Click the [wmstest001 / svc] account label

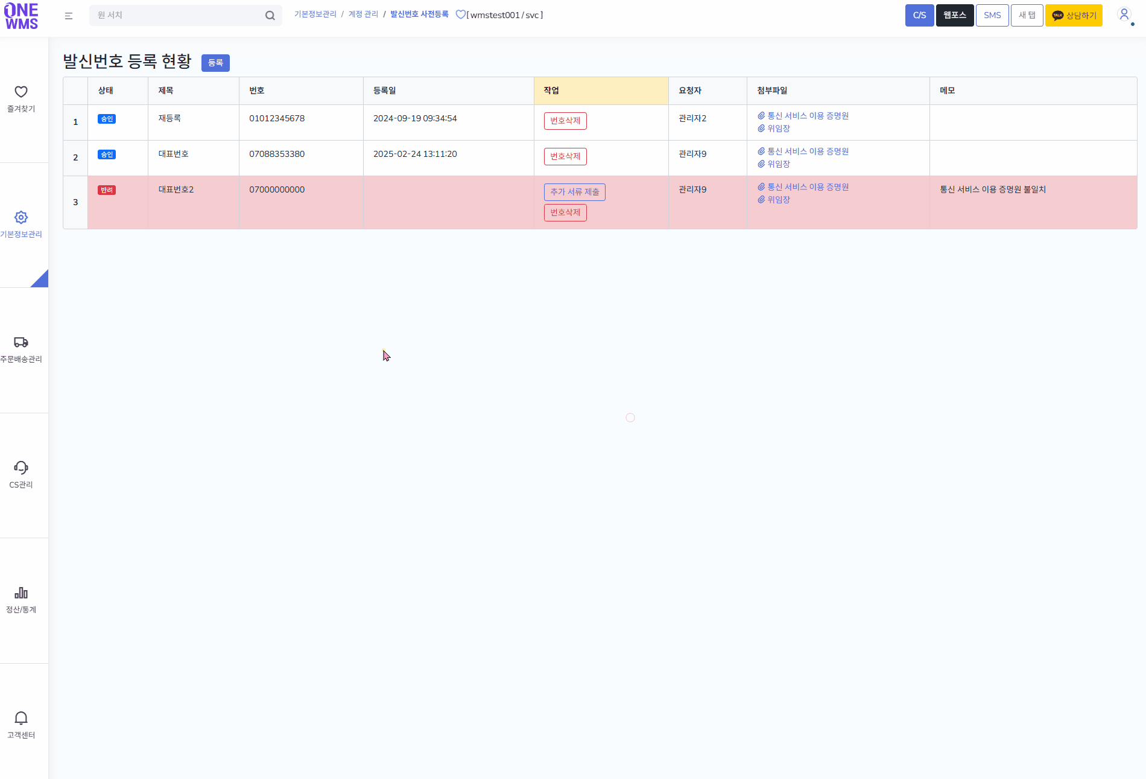point(505,15)
